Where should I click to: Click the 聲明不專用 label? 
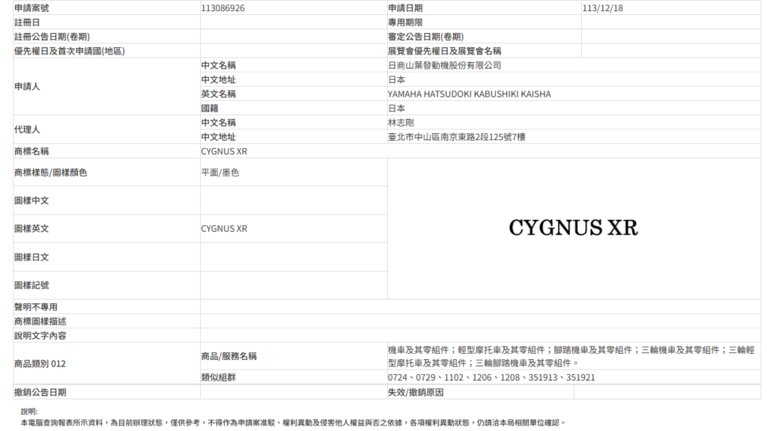(36, 307)
